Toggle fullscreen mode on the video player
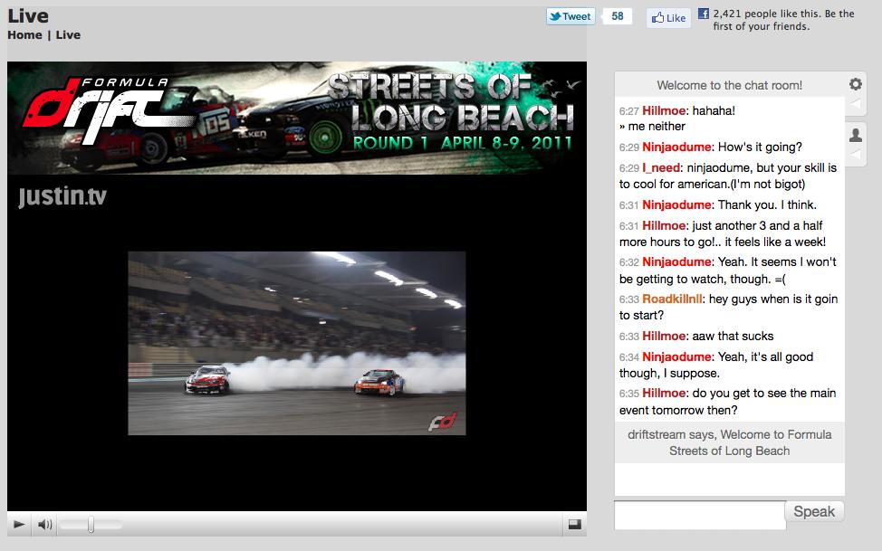Image resolution: width=882 pixels, height=551 pixels. click(574, 524)
